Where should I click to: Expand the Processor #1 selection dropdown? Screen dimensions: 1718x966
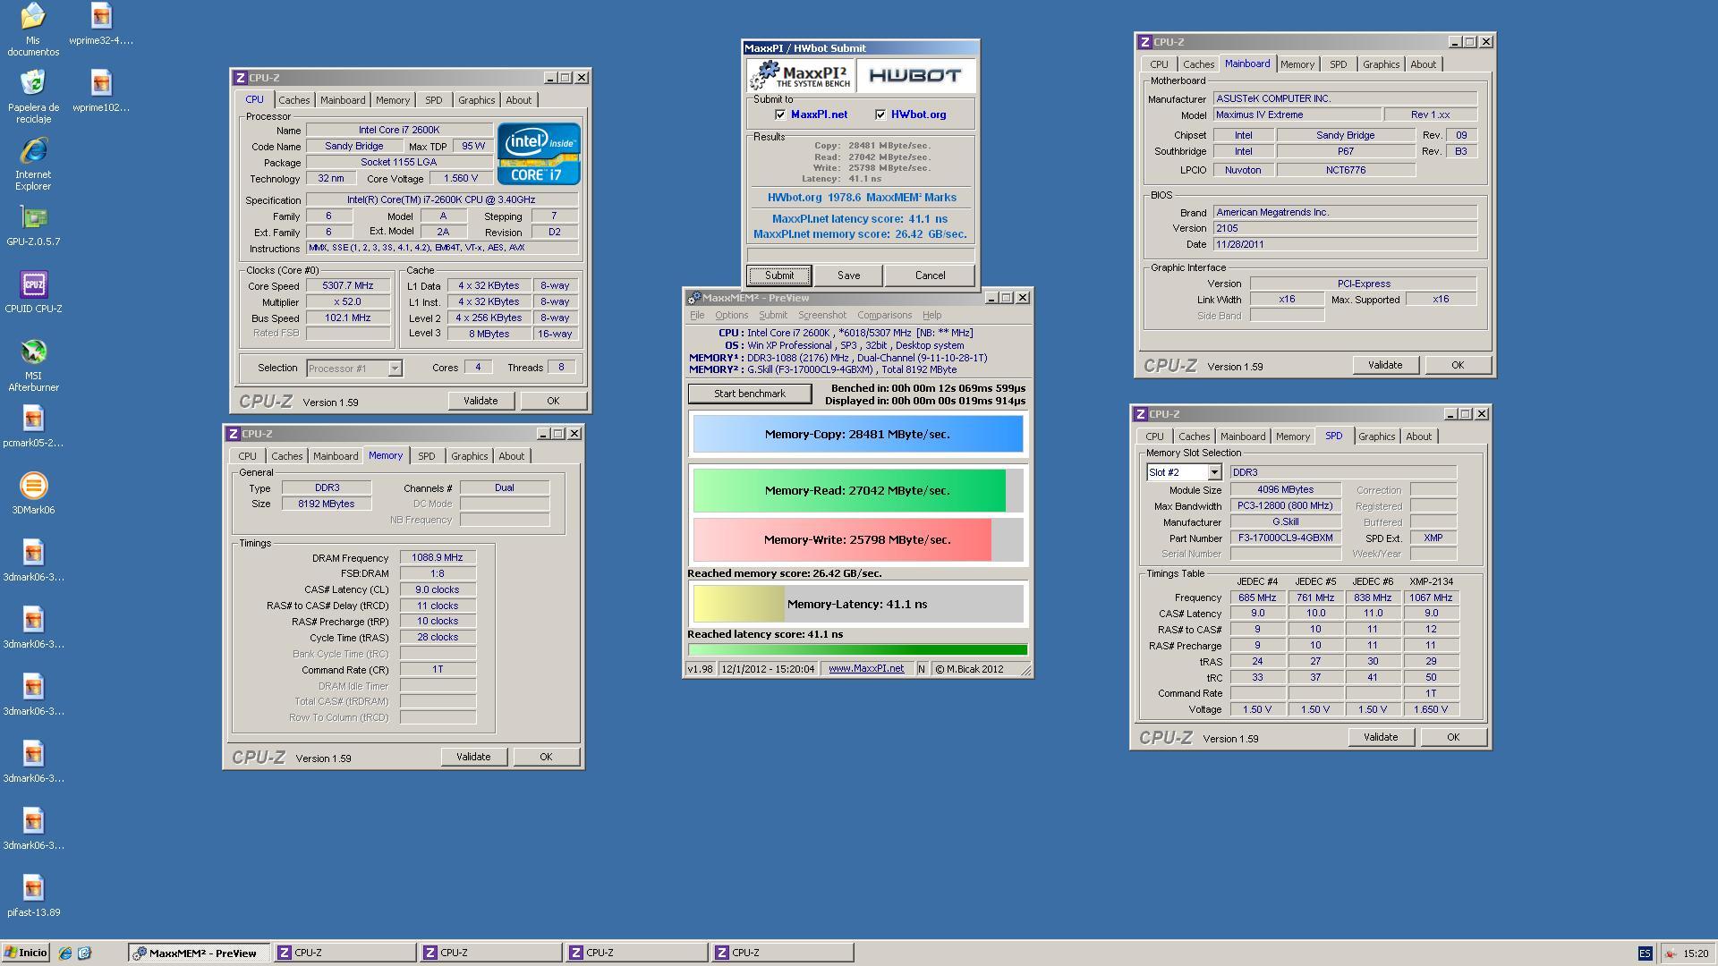(x=395, y=369)
